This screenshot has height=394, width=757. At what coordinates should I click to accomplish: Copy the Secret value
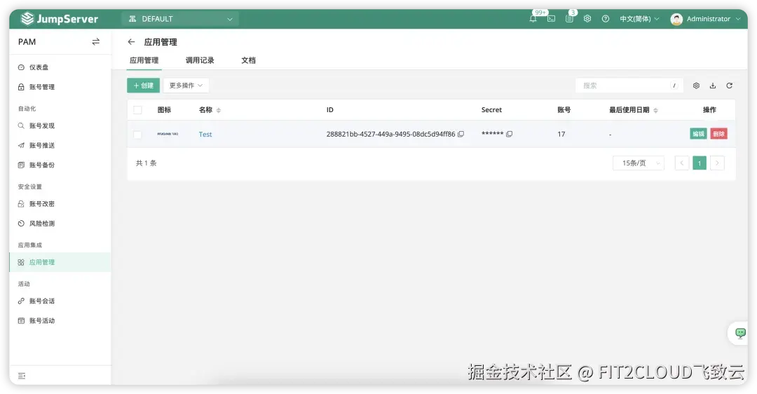point(509,134)
